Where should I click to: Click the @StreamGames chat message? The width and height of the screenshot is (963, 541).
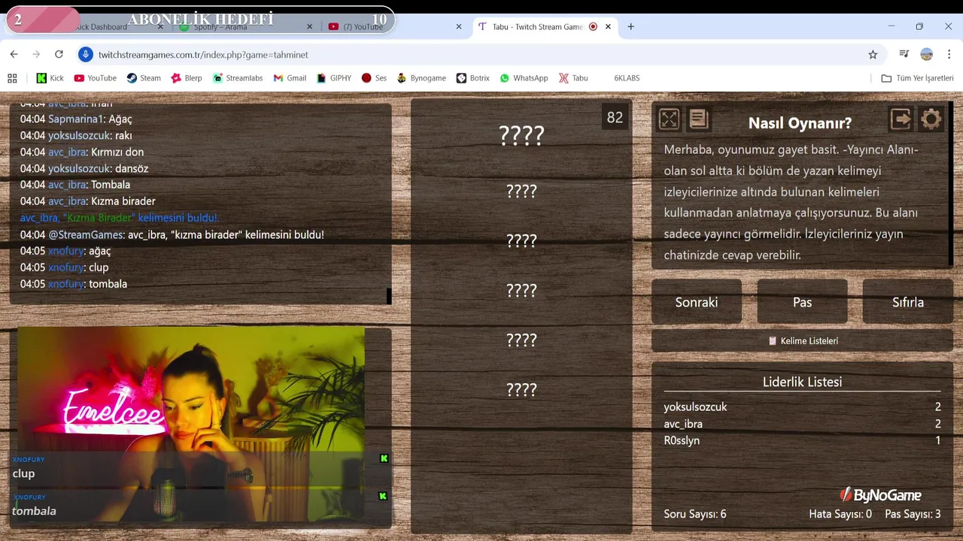tap(172, 234)
